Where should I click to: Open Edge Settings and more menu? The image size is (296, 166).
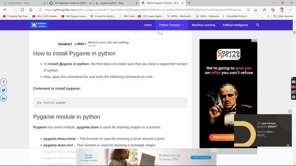(x=290, y=10)
